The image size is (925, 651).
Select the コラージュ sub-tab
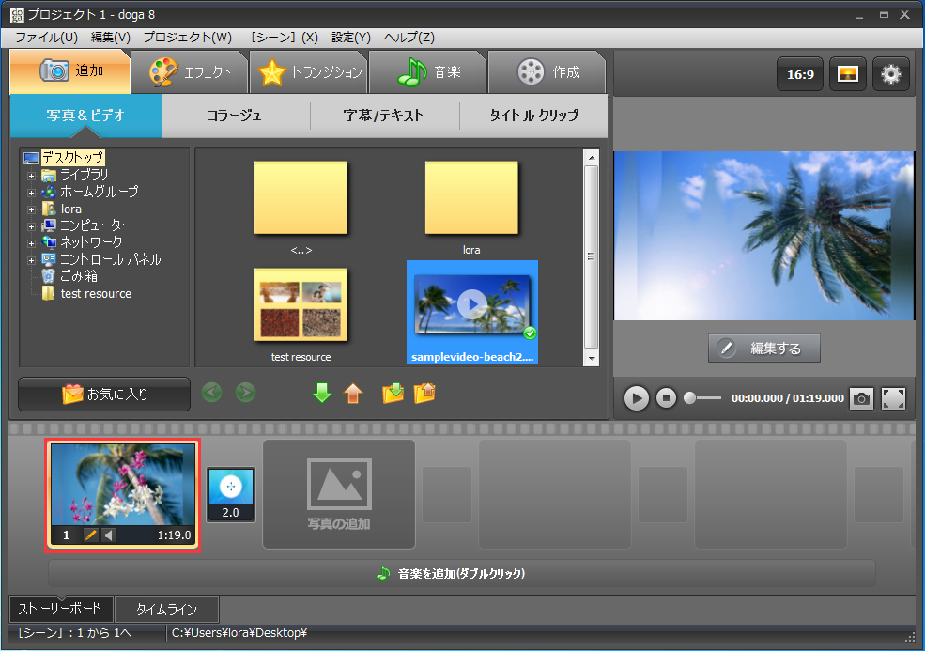click(234, 116)
